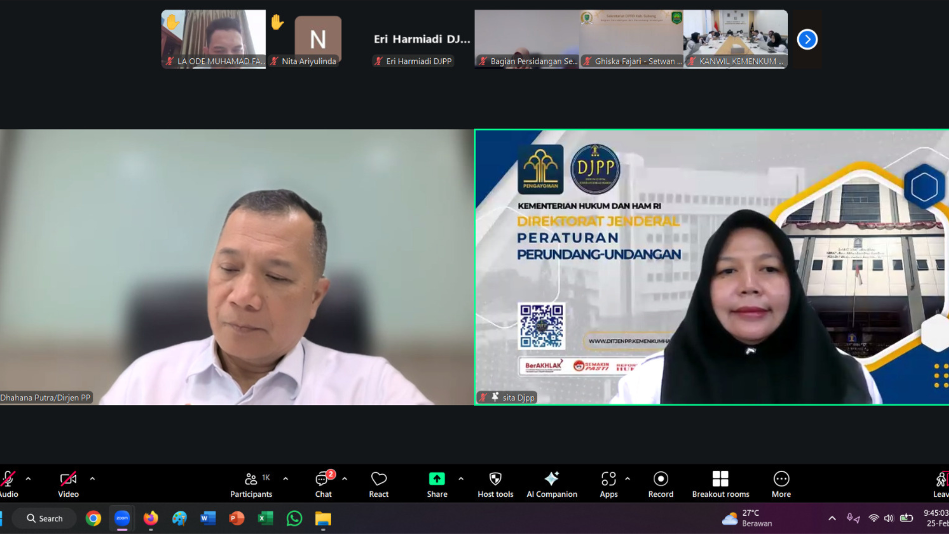Open the Chat panel
This screenshot has height=534, width=949.
(323, 484)
